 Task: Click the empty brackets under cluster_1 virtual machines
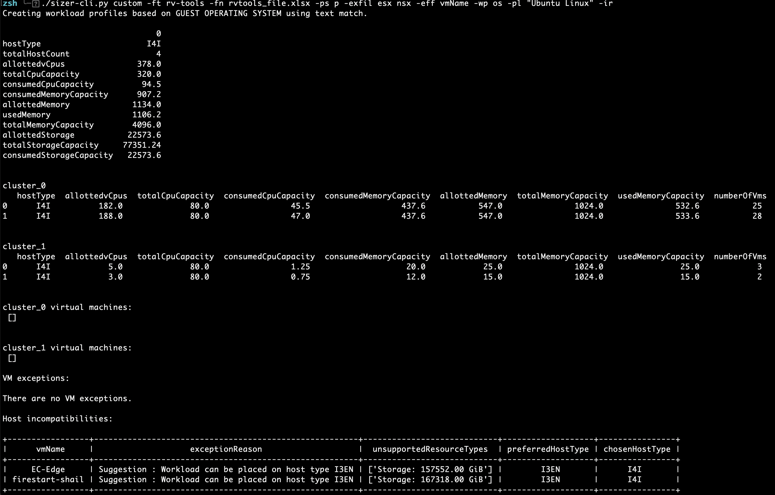pyautogui.click(x=12, y=358)
